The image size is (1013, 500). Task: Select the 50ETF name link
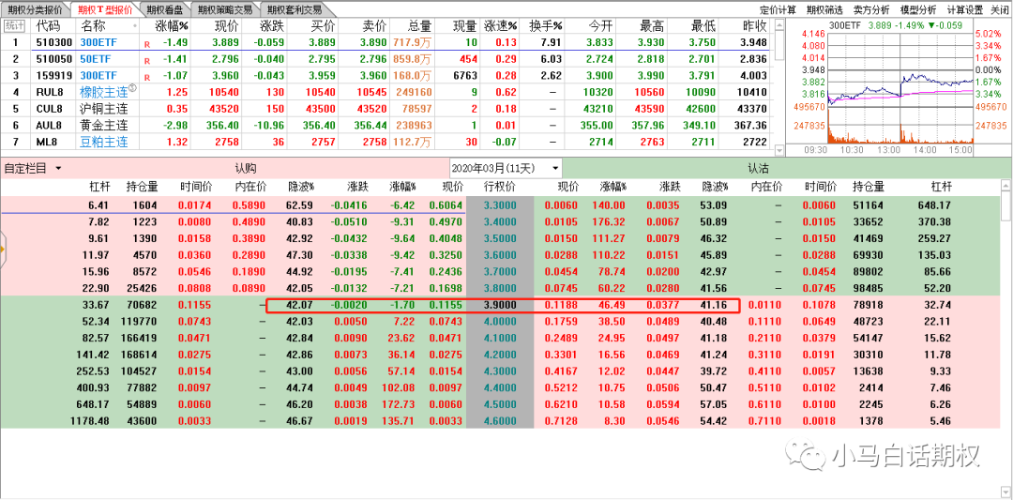(x=95, y=59)
